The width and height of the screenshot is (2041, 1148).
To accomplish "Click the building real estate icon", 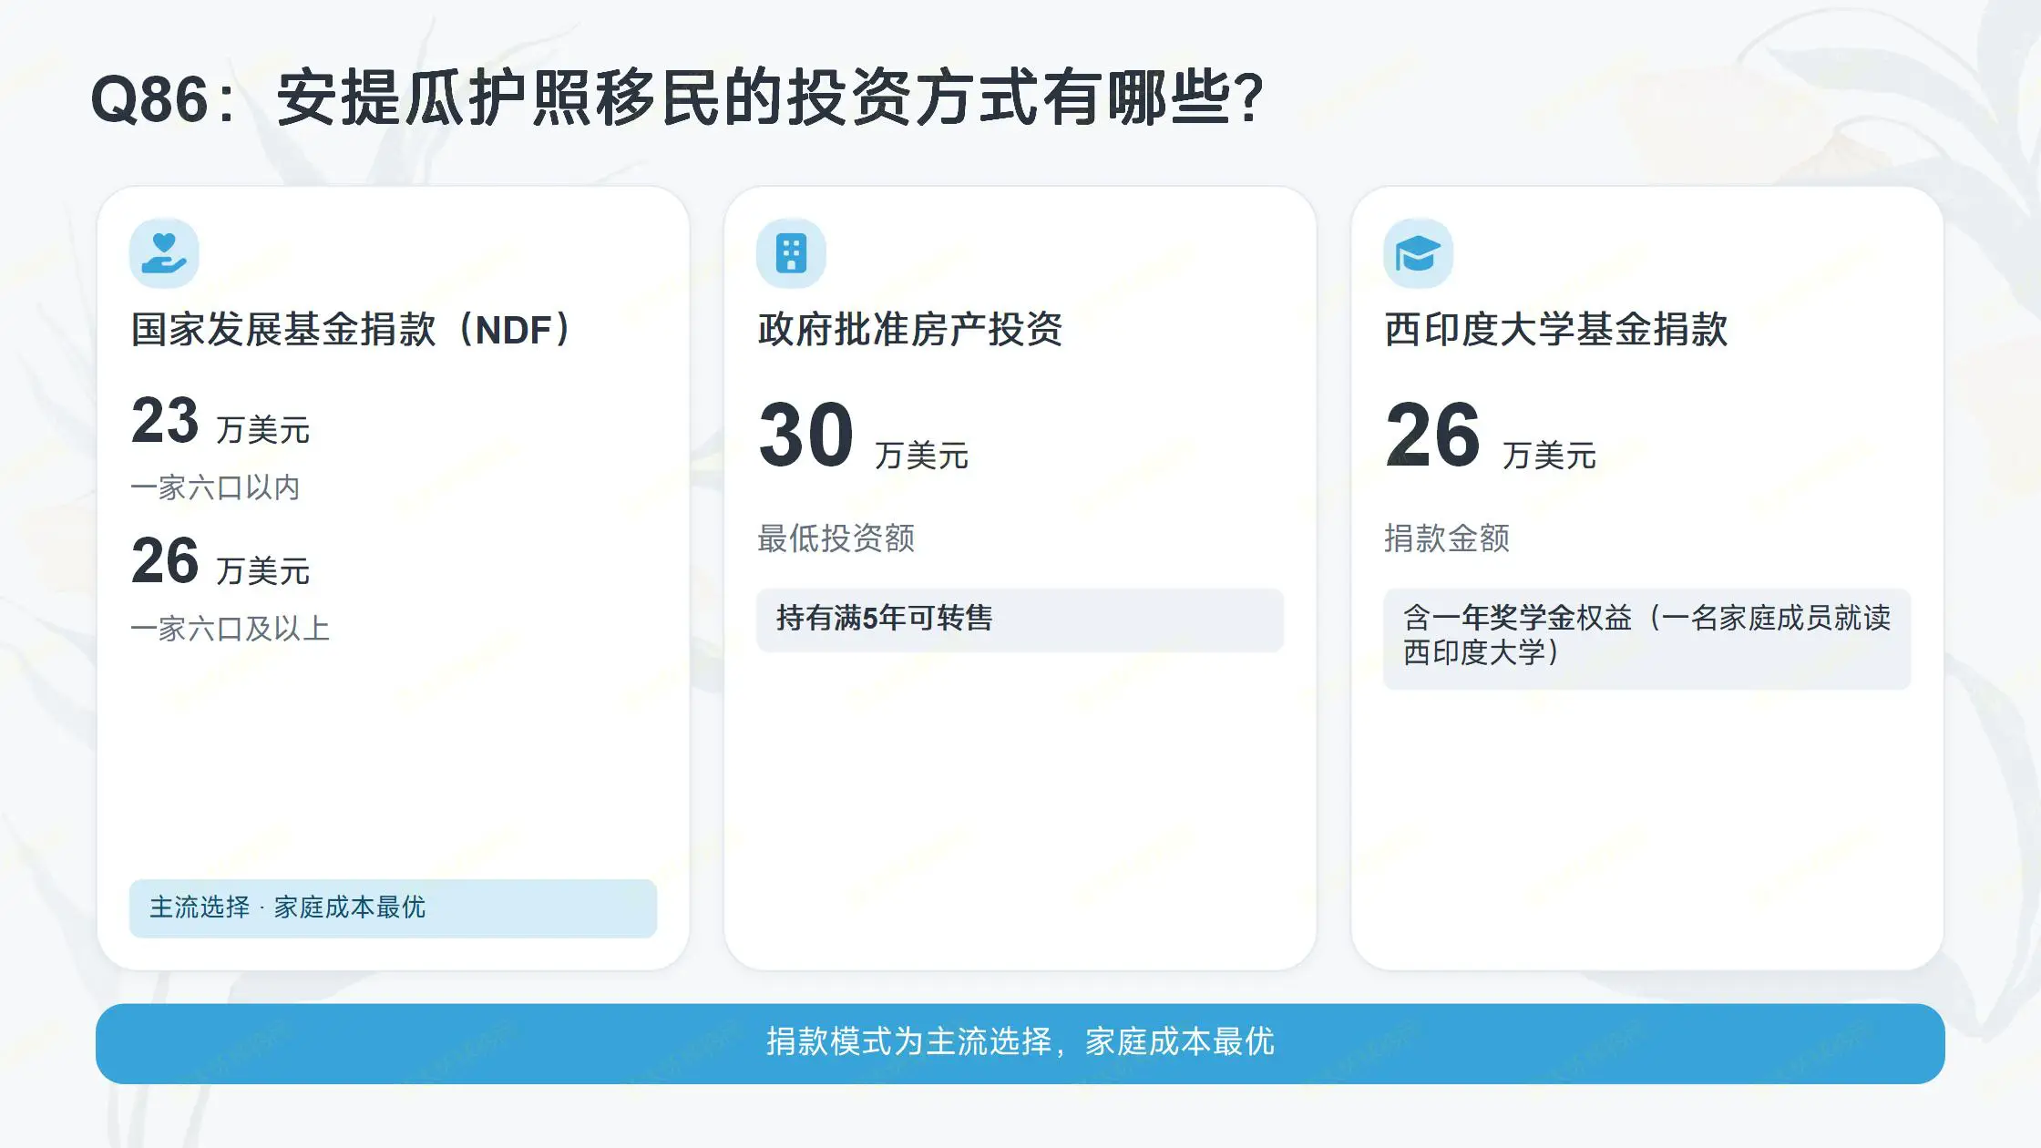I will (791, 253).
